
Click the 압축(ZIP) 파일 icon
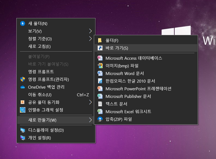(100, 119)
